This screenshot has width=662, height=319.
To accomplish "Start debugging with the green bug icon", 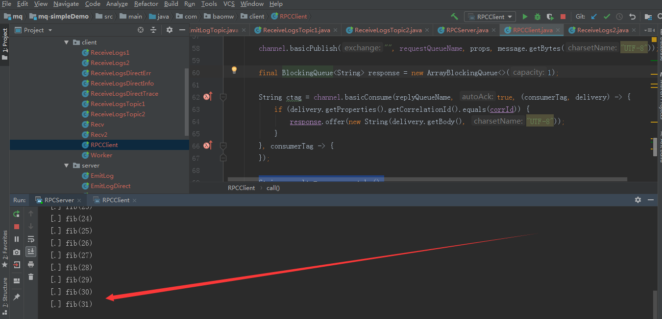I will [538, 17].
